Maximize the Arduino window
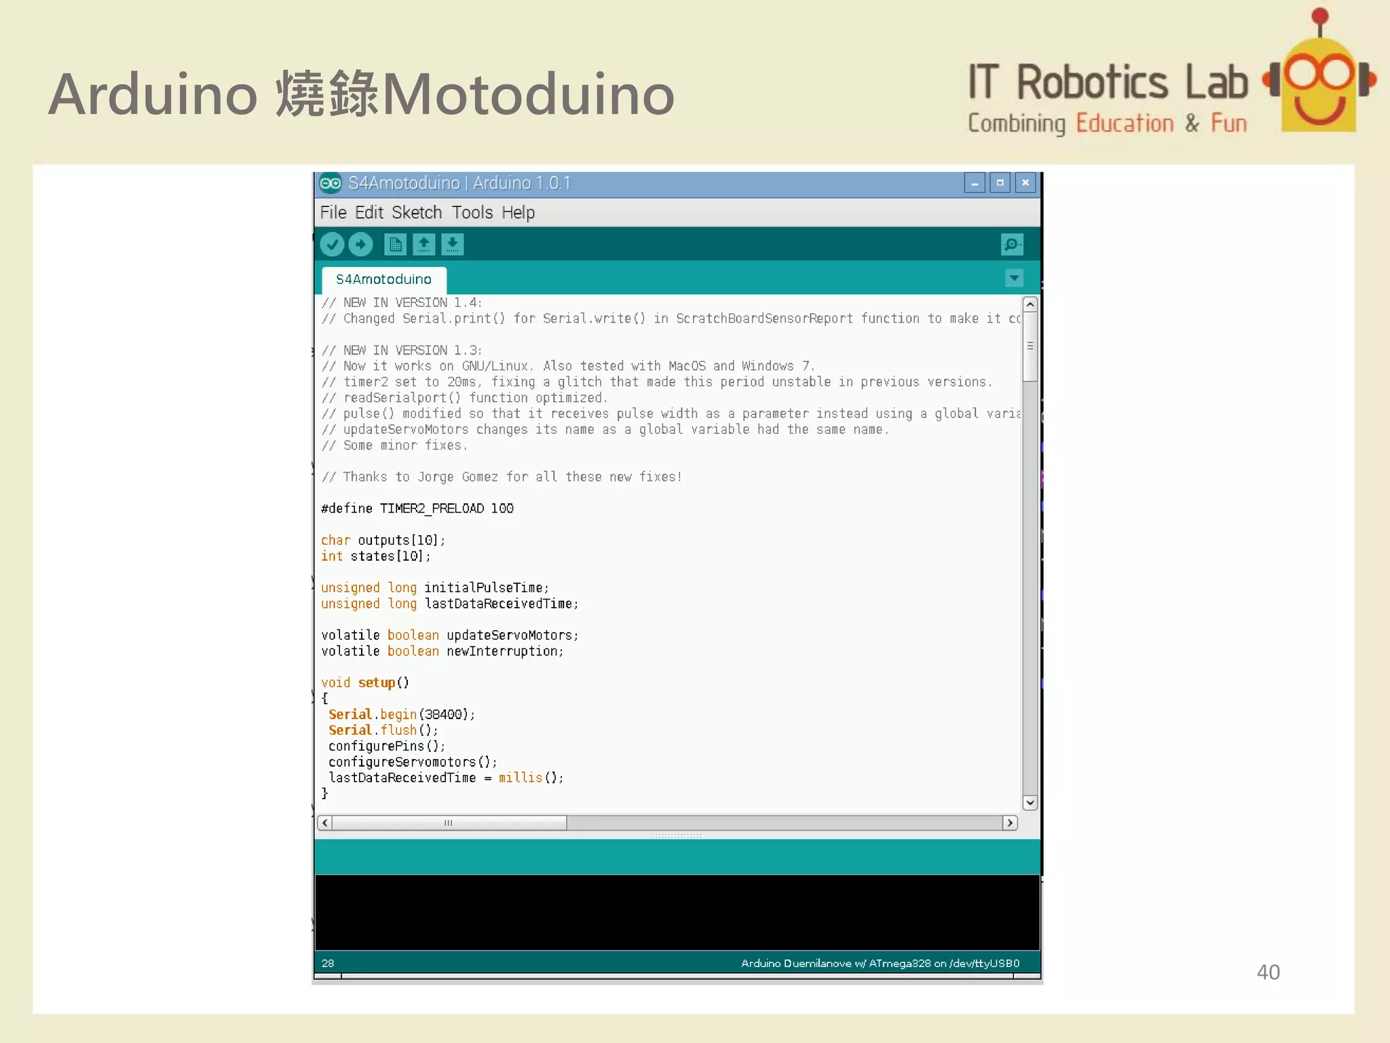1390x1043 pixels. [x=1000, y=183]
